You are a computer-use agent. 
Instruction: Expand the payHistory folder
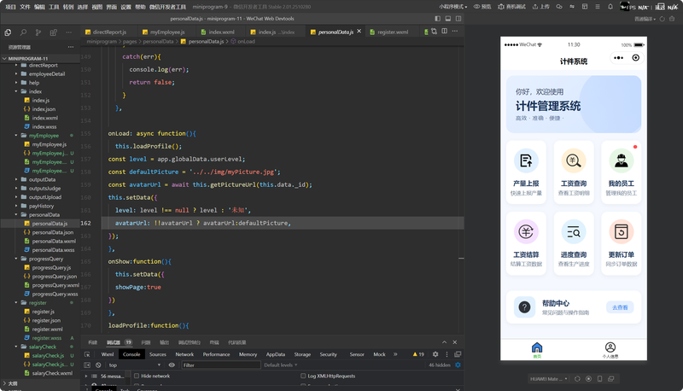(16, 206)
